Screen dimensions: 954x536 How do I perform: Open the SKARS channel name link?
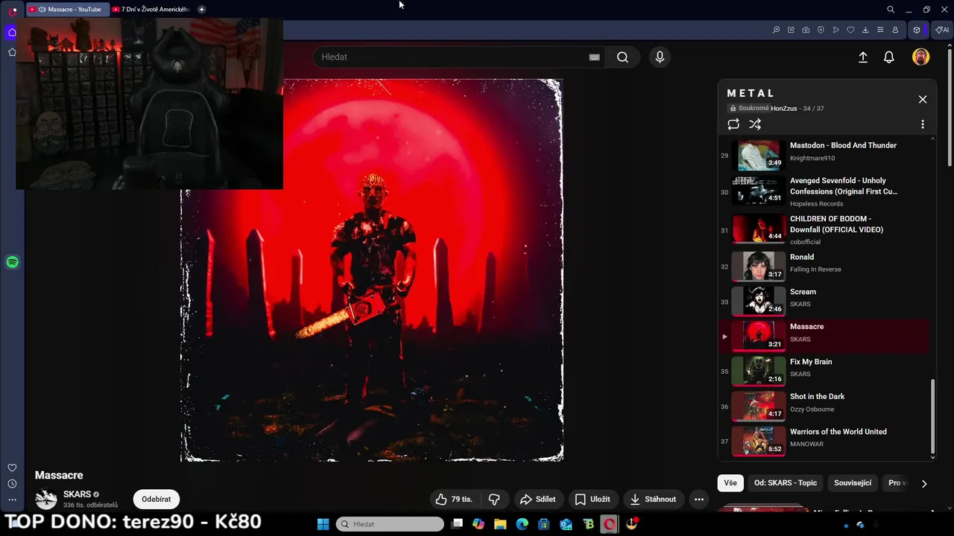point(77,494)
